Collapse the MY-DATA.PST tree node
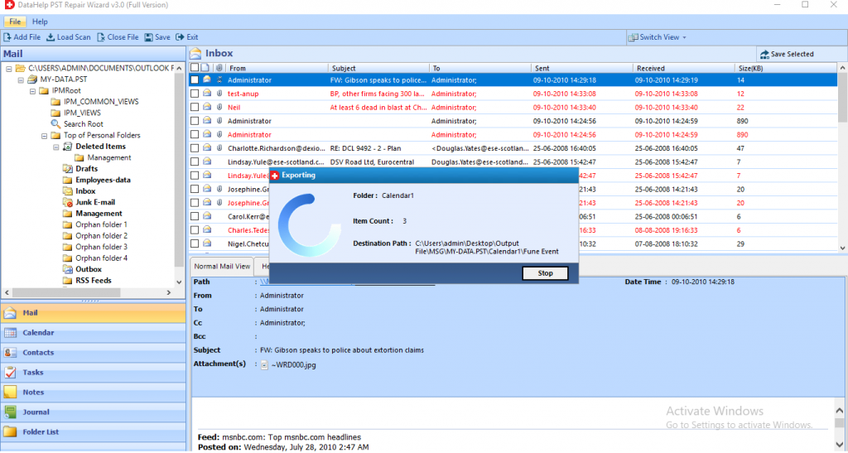 pos(21,80)
